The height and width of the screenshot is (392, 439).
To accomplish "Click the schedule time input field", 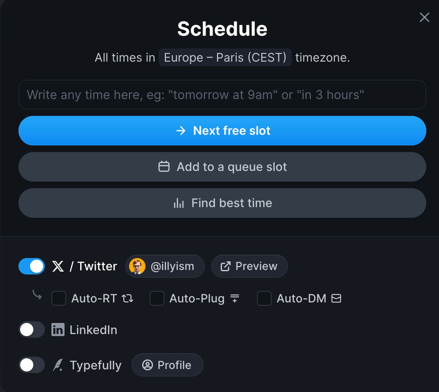I will click(222, 95).
